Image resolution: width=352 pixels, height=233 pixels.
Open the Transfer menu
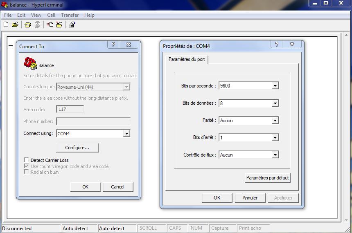[70, 15]
